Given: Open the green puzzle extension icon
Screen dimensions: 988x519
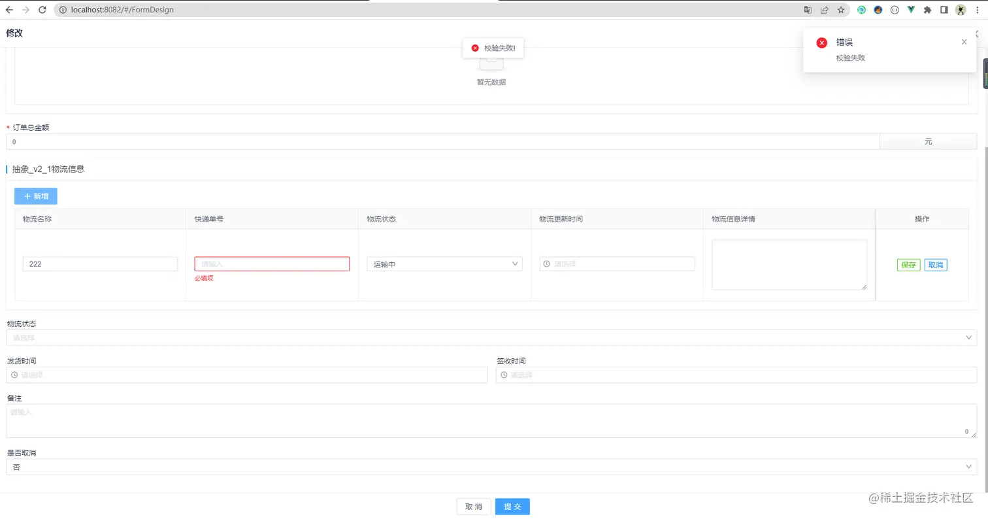Looking at the screenshot, I should (x=862, y=10).
